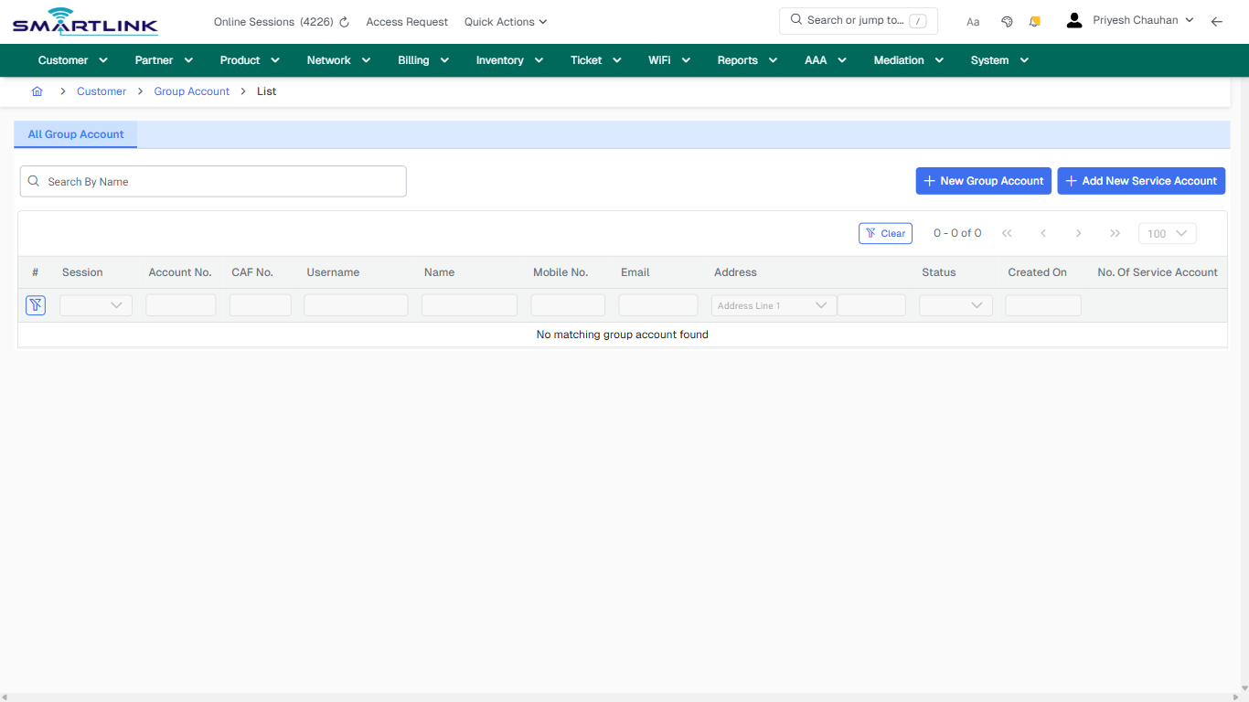Switch to the All Group Account tab
1249x702 pixels.
click(75, 134)
